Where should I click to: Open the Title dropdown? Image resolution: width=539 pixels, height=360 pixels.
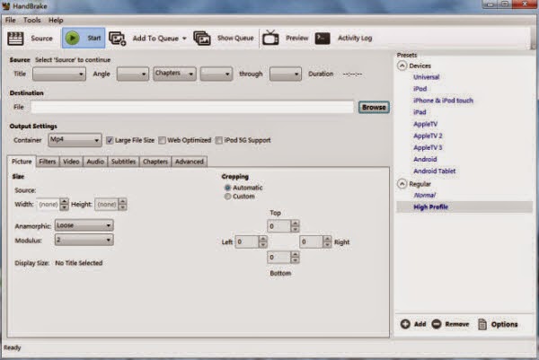click(x=59, y=74)
